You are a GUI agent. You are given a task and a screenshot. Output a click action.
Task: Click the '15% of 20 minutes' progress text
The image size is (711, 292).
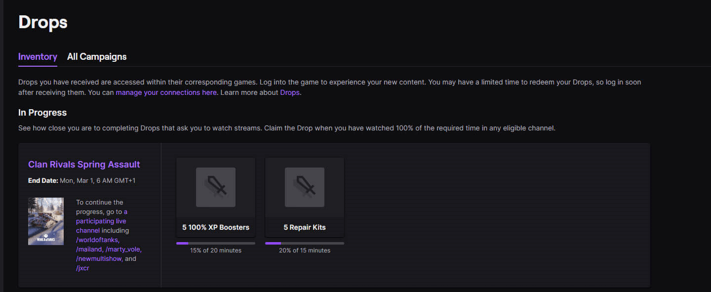click(x=216, y=250)
